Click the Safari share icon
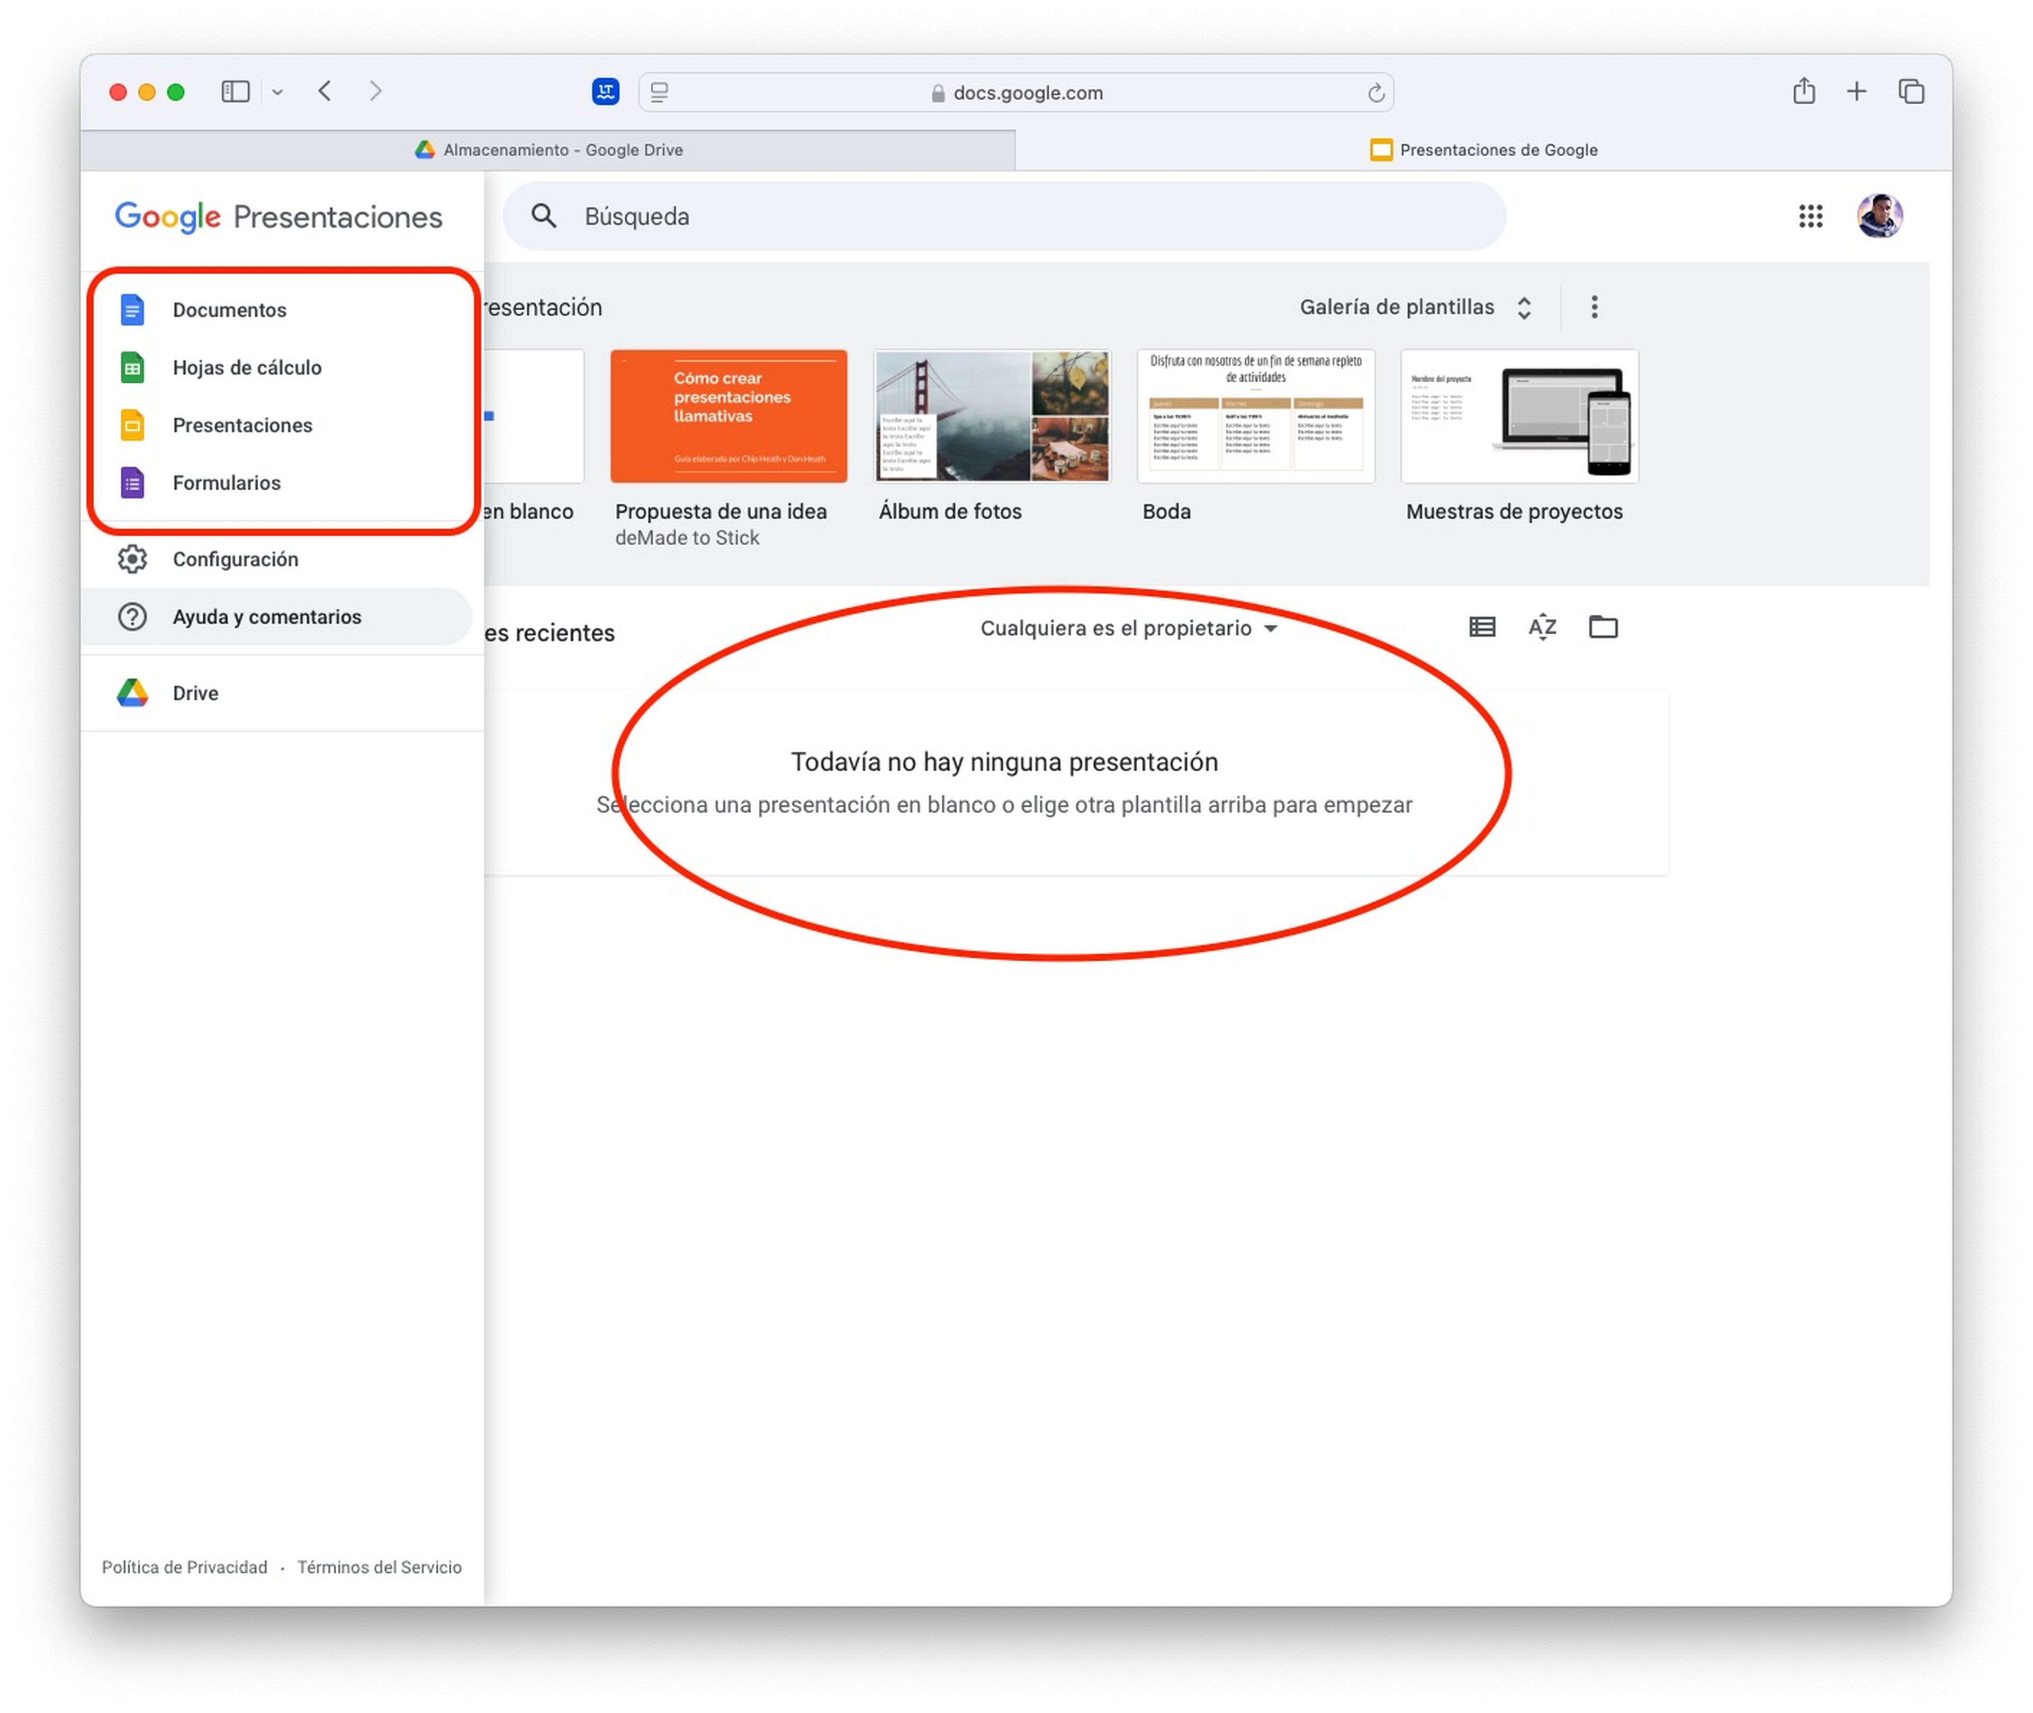 pos(1804,91)
